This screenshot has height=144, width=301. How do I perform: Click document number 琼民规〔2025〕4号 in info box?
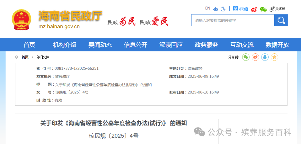pyautogui.click(x=72, y=92)
